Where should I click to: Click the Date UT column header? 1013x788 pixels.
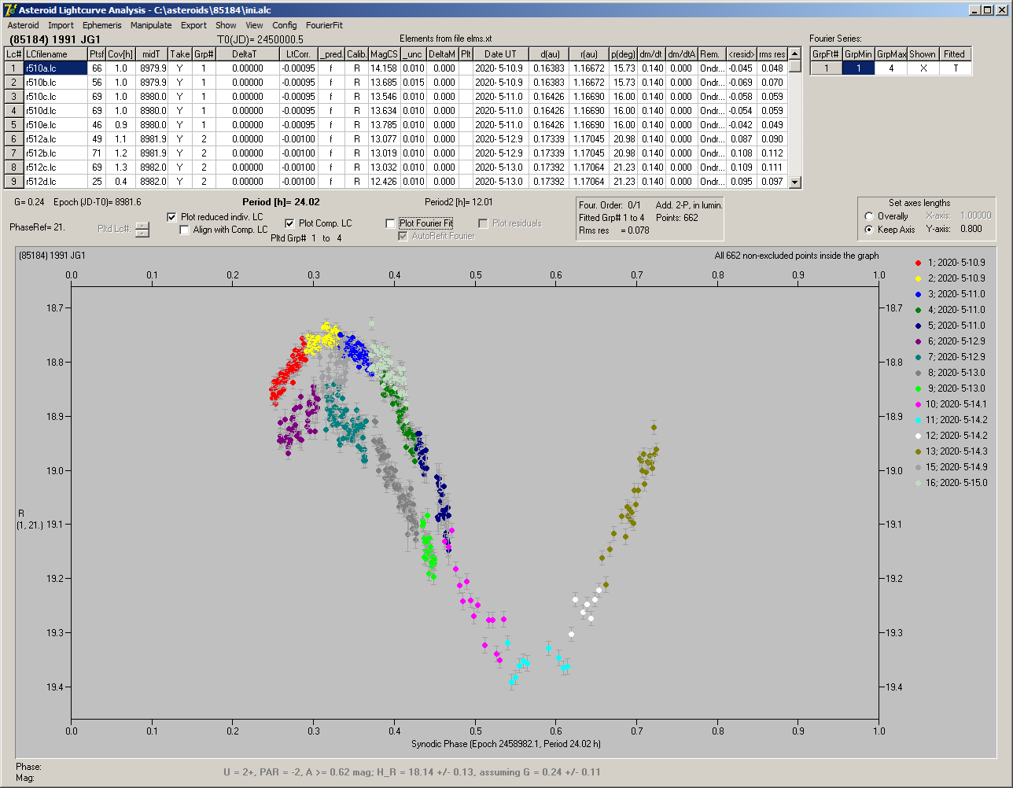(500, 53)
